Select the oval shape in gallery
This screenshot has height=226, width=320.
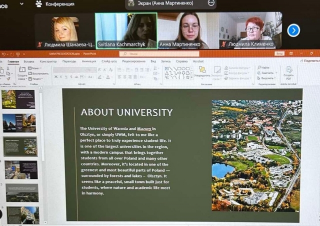pyautogui.click(x=183, y=69)
